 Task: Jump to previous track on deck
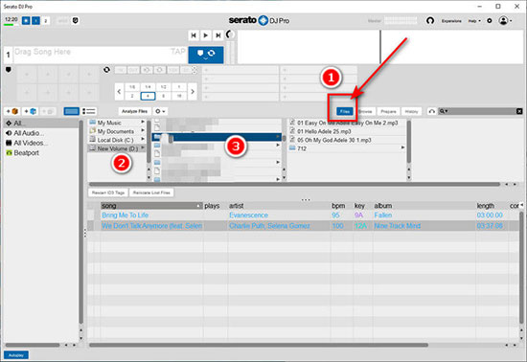coord(194,35)
